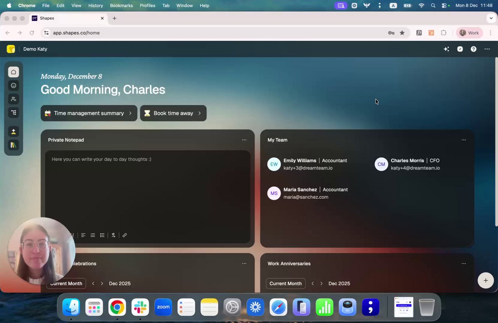
Task: Reload the current page
Action: pos(32,33)
